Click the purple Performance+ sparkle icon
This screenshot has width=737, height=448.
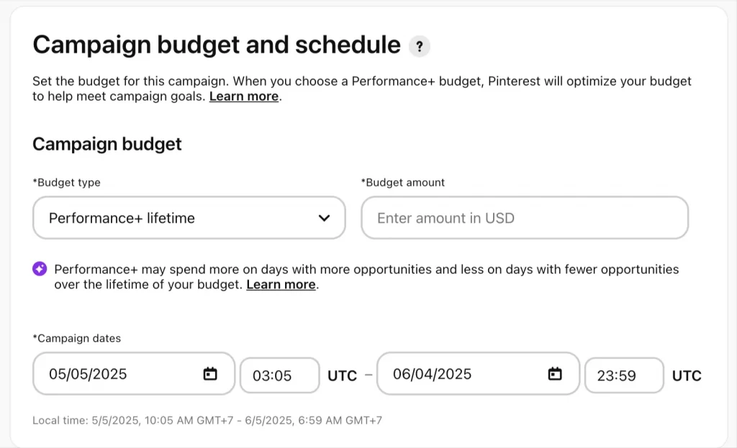click(40, 269)
